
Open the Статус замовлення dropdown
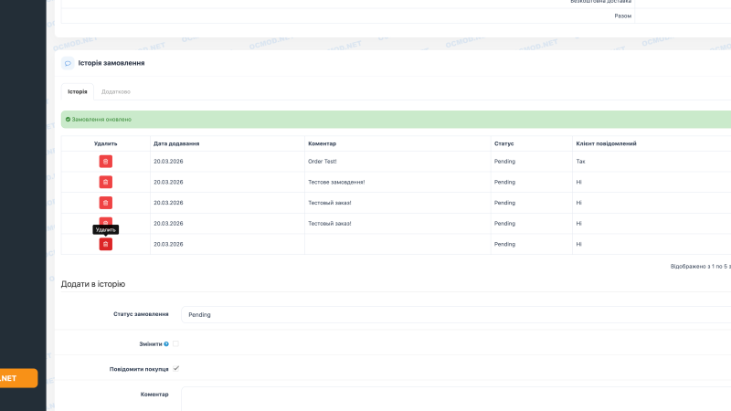pos(456,314)
